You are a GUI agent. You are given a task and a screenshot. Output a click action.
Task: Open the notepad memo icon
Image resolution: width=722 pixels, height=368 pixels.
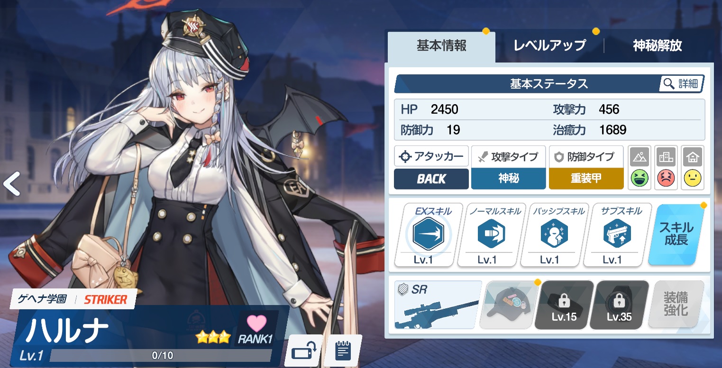(343, 351)
